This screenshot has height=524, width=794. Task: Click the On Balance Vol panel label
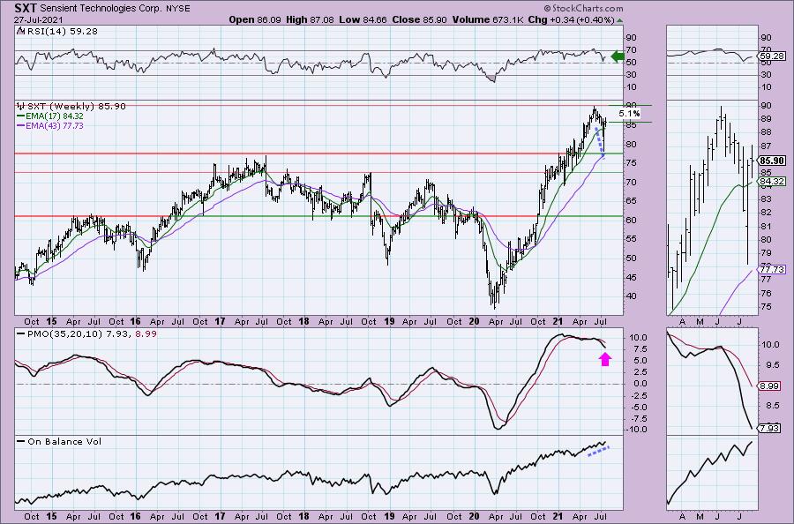pyautogui.click(x=64, y=441)
